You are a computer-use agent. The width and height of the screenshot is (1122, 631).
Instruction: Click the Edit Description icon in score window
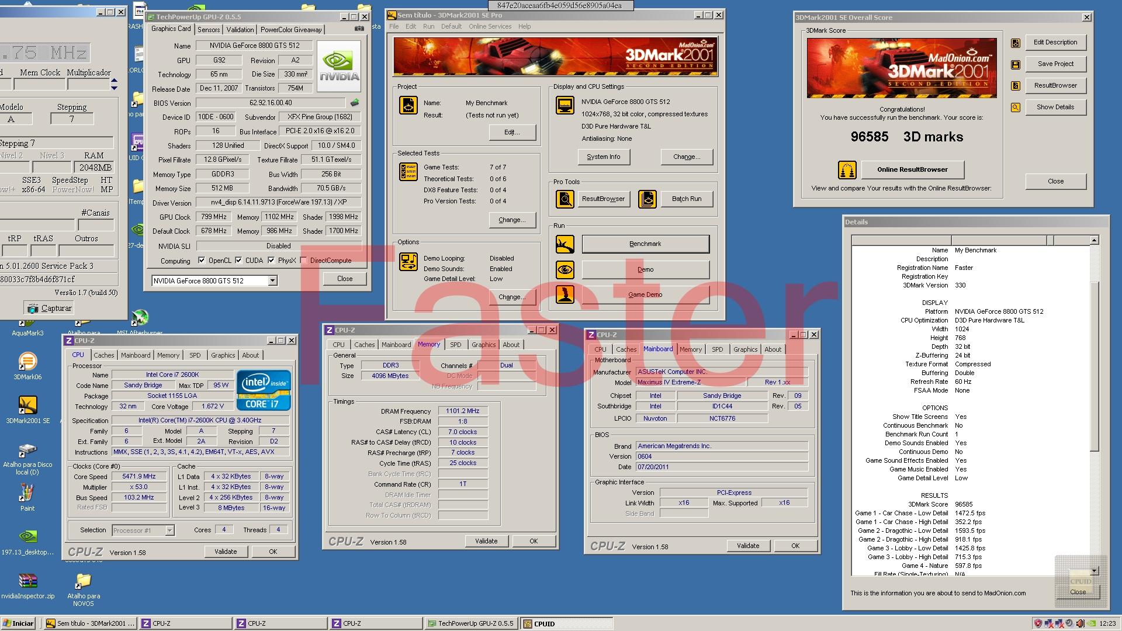point(1016,43)
